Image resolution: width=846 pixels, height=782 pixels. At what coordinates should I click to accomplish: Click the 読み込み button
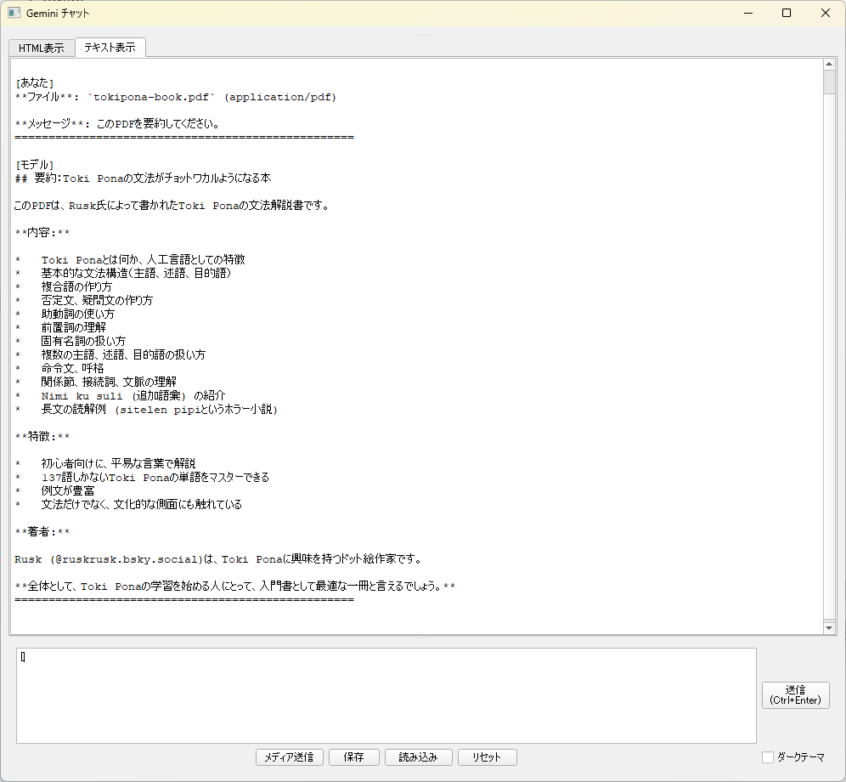(x=418, y=757)
